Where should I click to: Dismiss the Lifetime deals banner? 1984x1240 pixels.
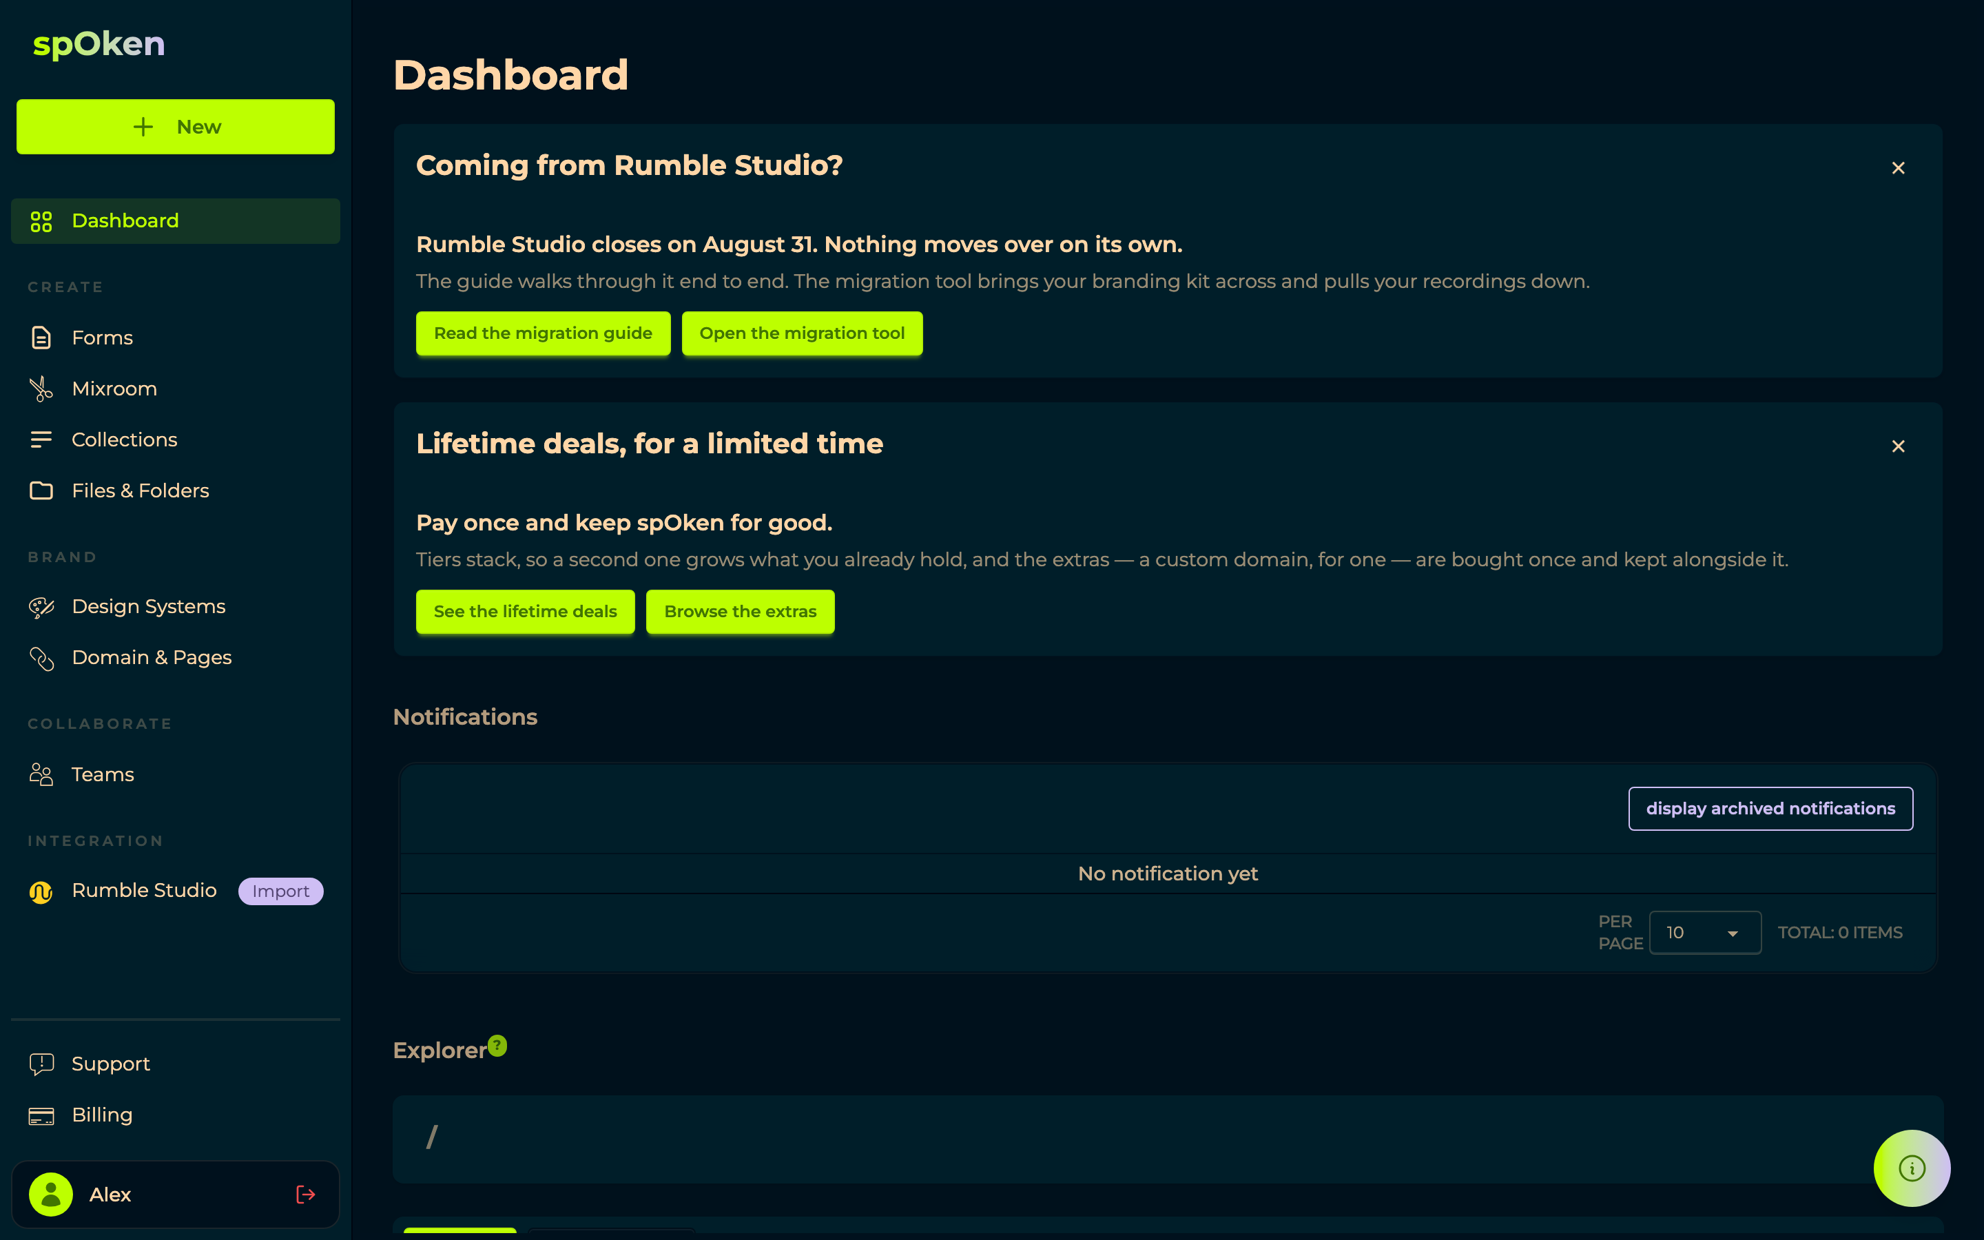coord(1898,446)
